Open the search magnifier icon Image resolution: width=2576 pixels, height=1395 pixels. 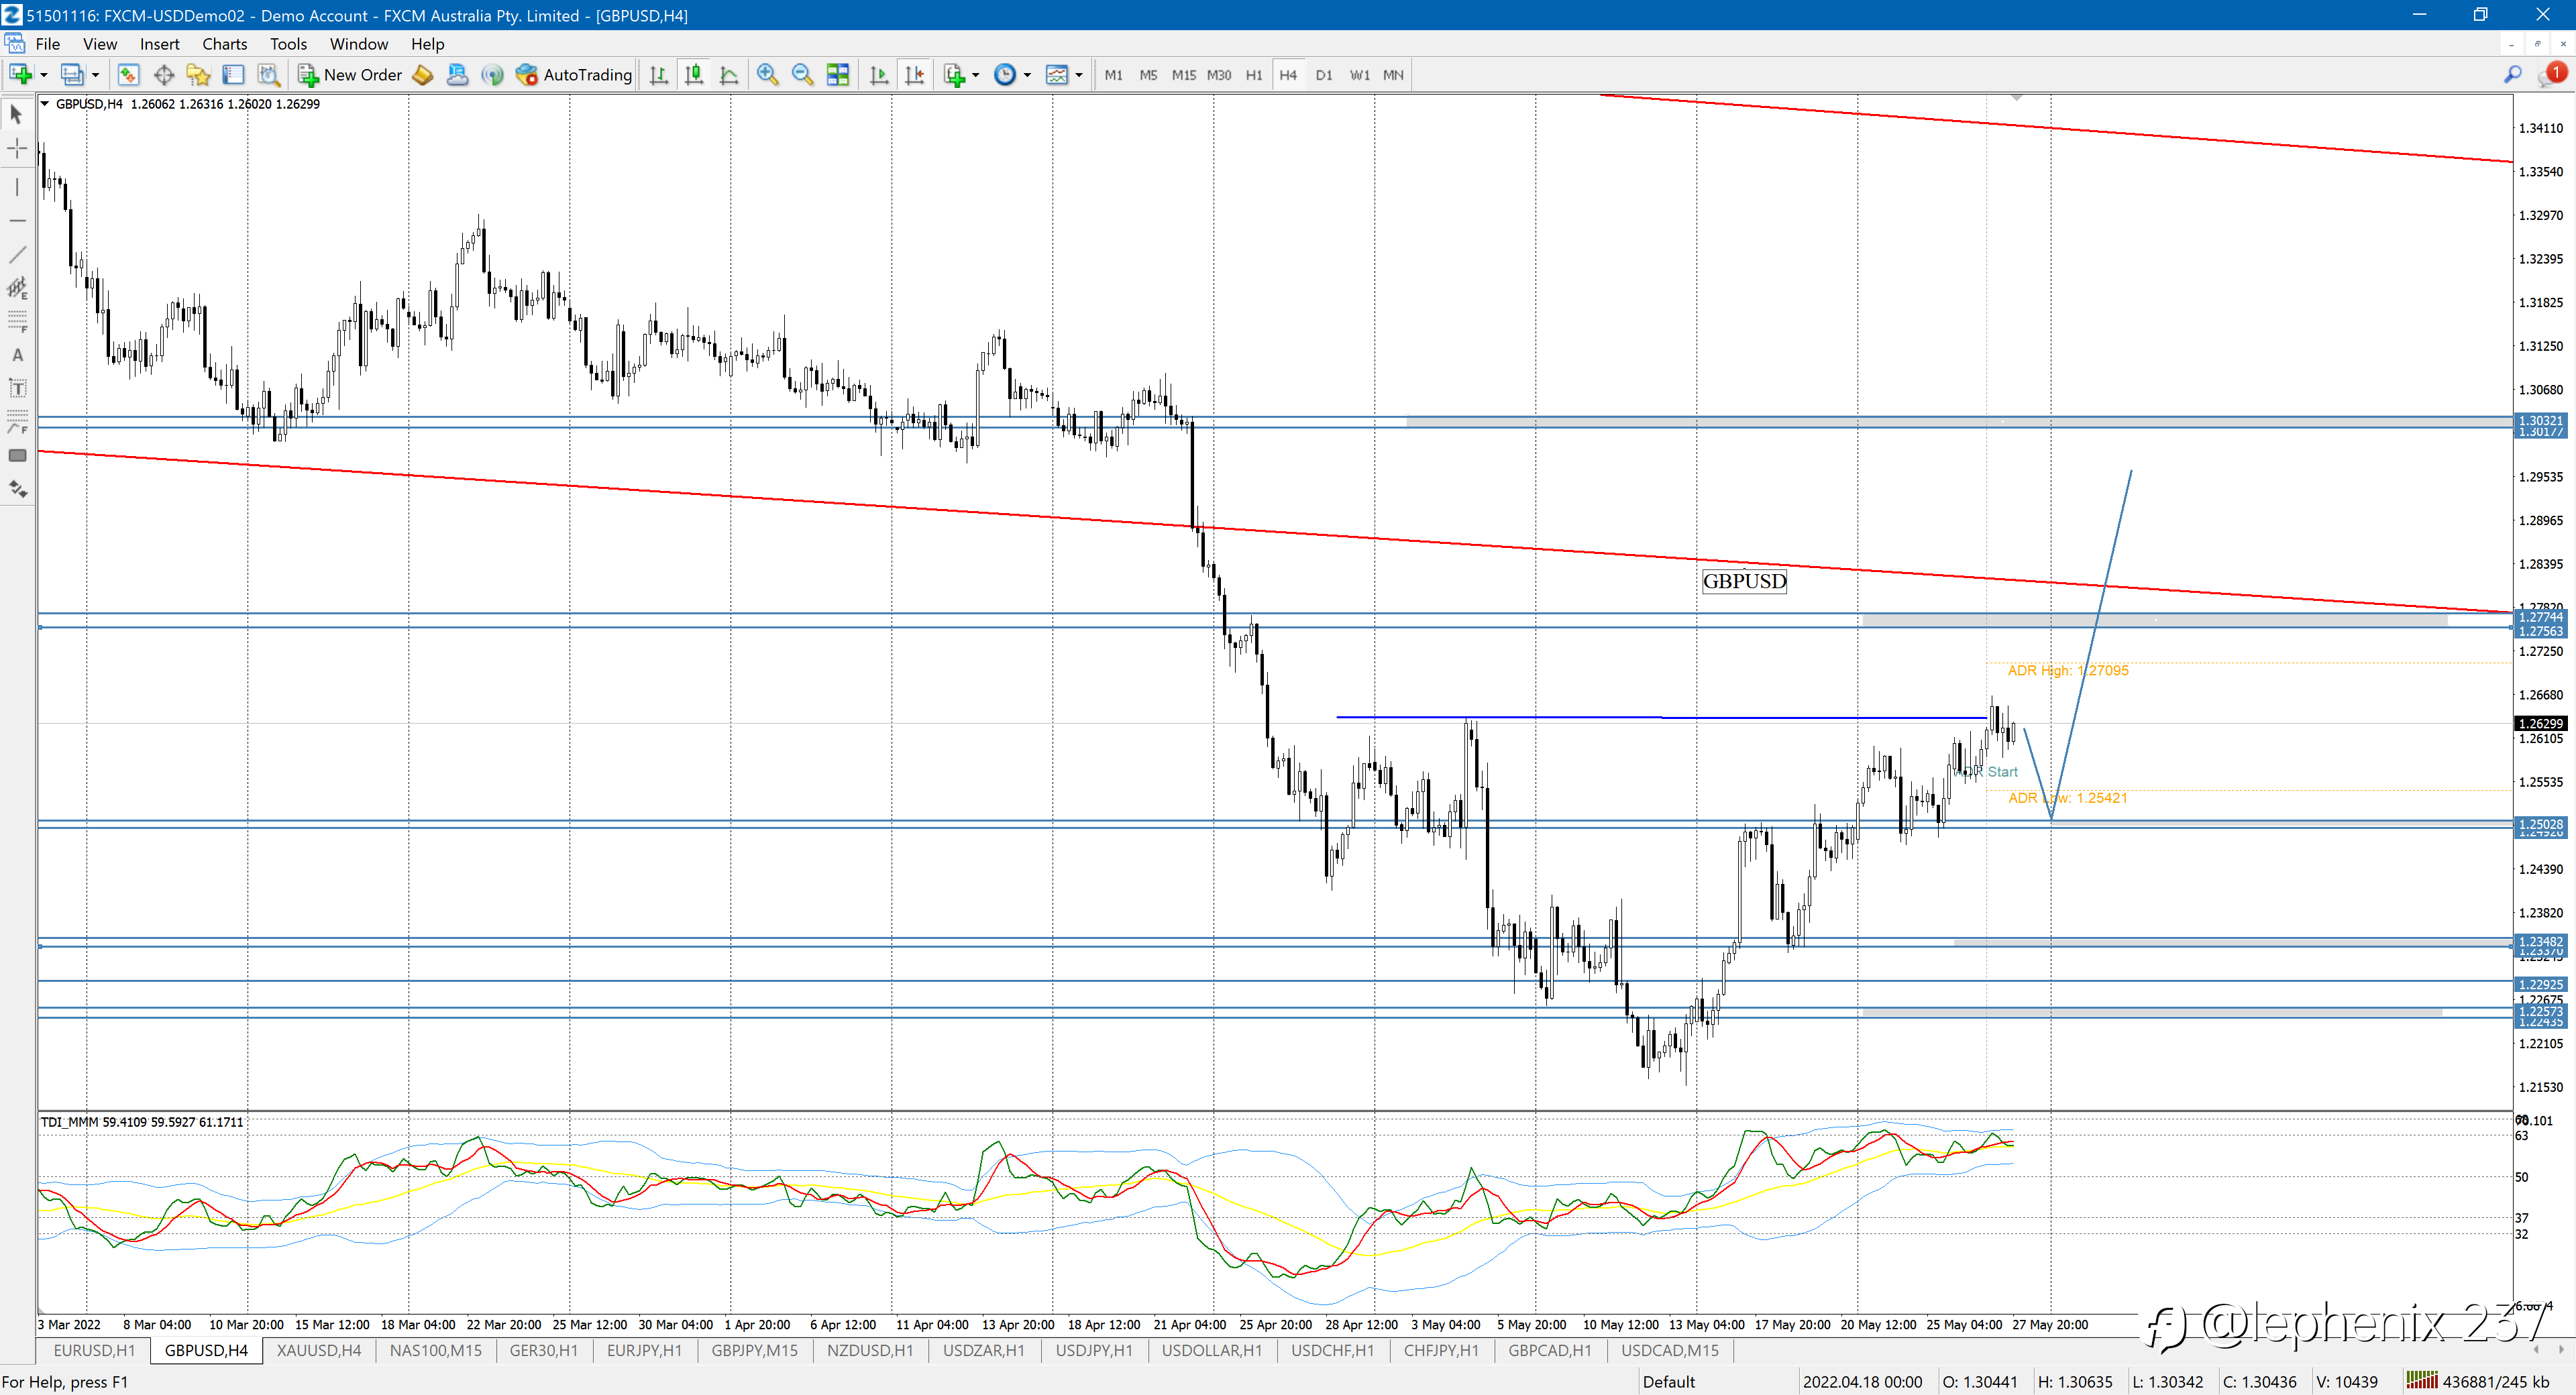(2511, 75)
